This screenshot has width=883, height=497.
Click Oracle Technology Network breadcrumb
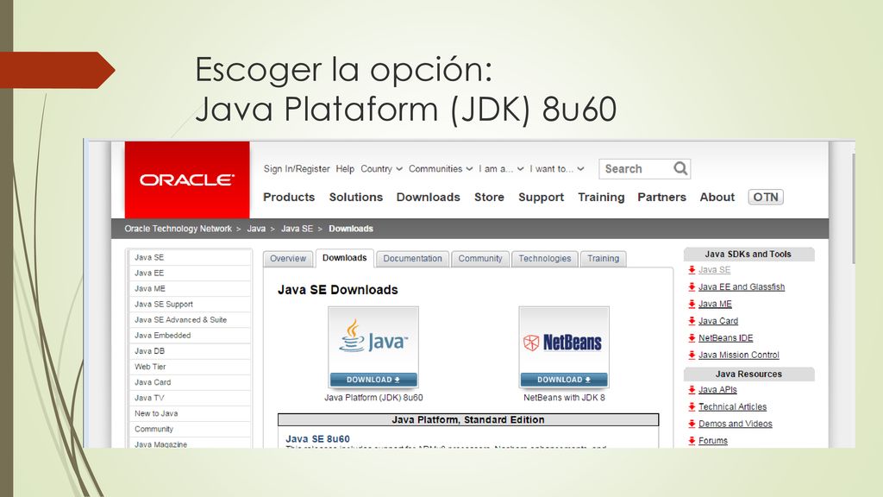(x=178, y=228)
